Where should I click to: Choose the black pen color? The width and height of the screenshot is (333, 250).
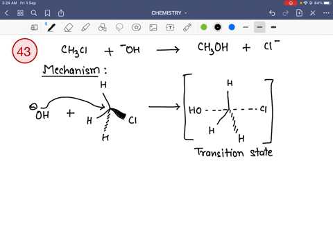[218, 27]
